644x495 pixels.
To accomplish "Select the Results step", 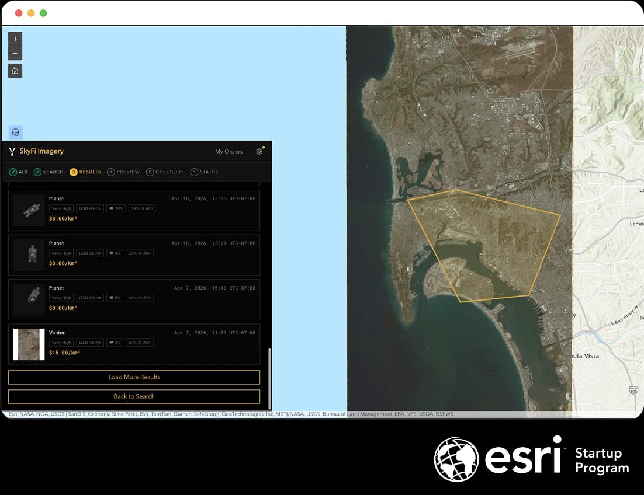I will click(85, 172).
